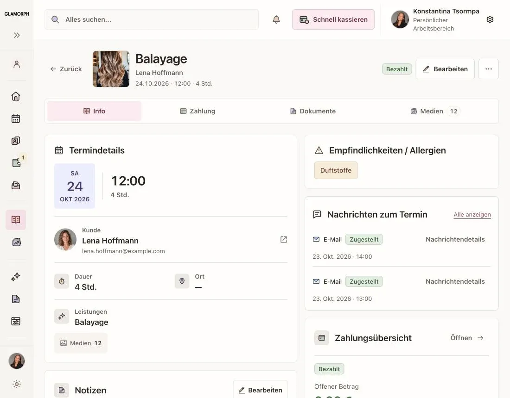Click the 12 count badge on Medien tab
The height and width of the screenshot is (398, 510).
pos(453,111)
